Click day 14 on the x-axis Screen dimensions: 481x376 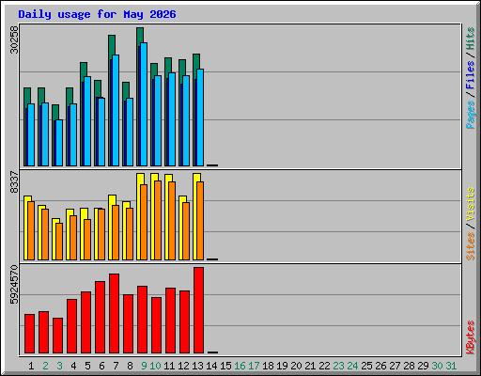(x=211, y=366)
